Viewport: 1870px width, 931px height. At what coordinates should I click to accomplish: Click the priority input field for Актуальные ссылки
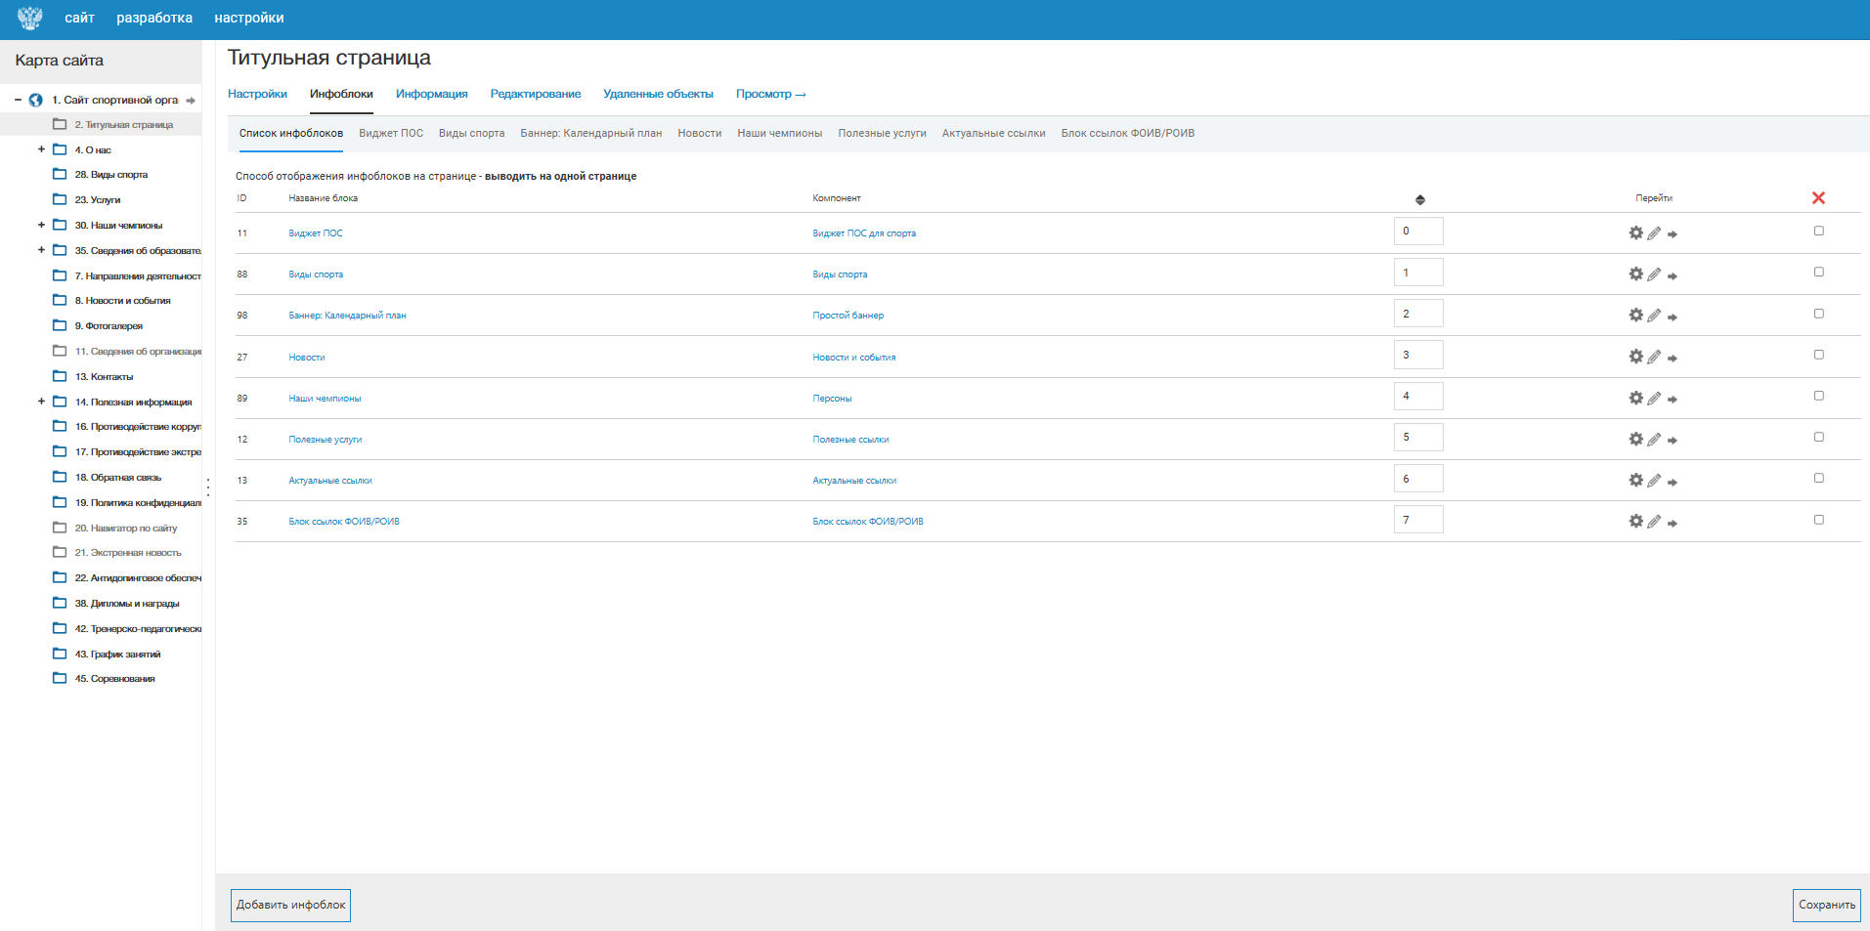pyautogui.click(x=1418, y=479)
